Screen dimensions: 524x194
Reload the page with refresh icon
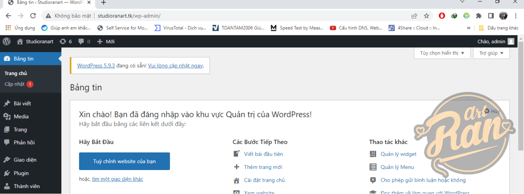(33, 16)
